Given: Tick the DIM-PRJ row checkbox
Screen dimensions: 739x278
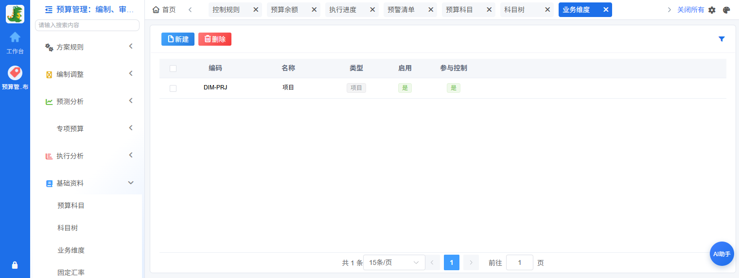Looking at the screenshot, I should 173,88.
